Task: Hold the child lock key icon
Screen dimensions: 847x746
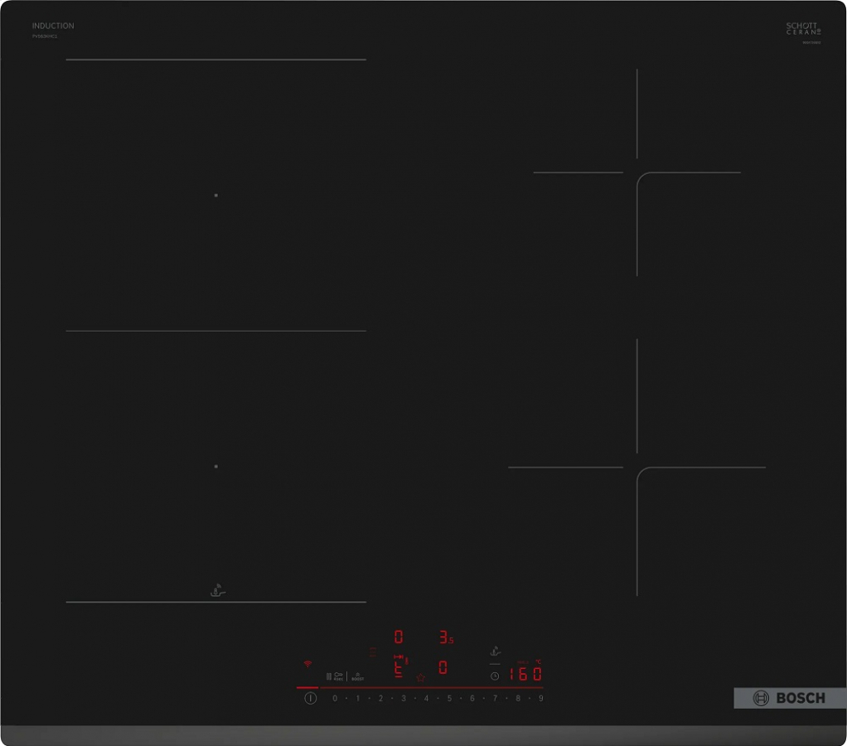Action: click(338, 676)
